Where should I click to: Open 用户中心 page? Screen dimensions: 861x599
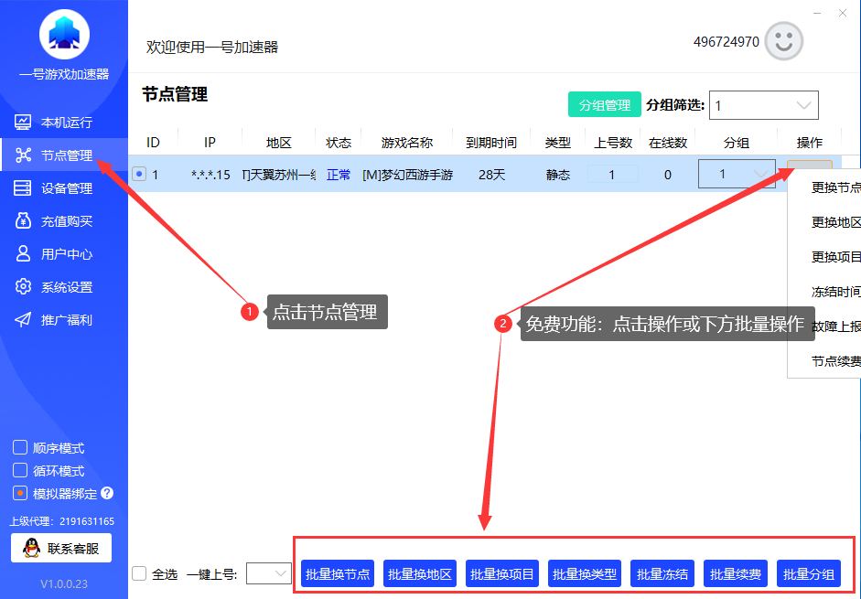pyautogui.click(x=64, y=253)
